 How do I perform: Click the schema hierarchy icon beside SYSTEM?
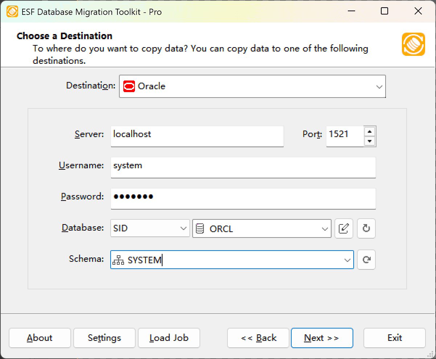(119, 260)
